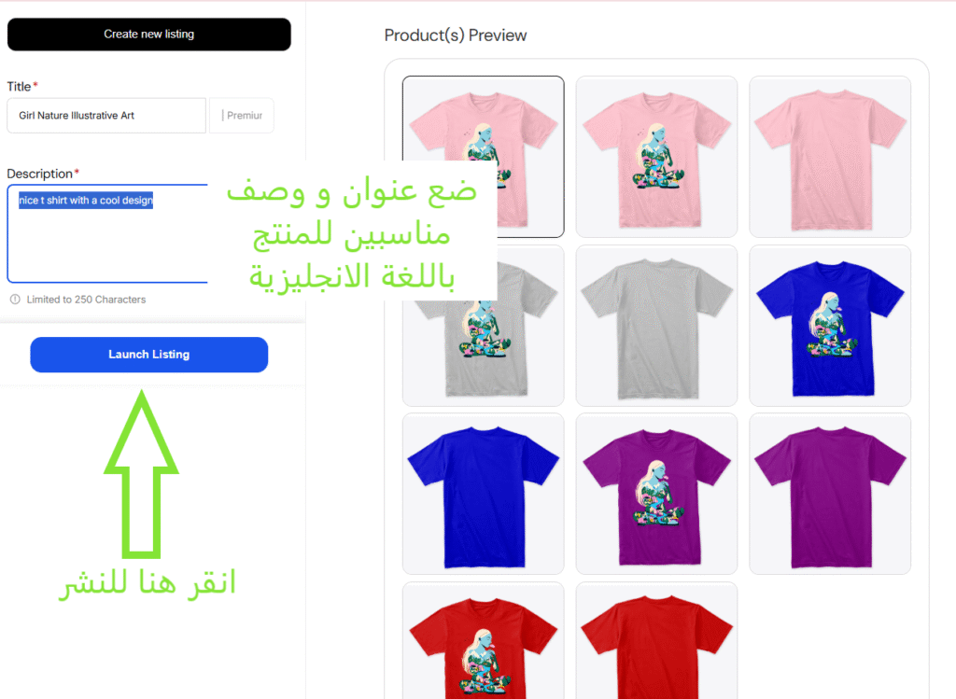Select the plain blue shirt thumbnail

pos(483,494)
